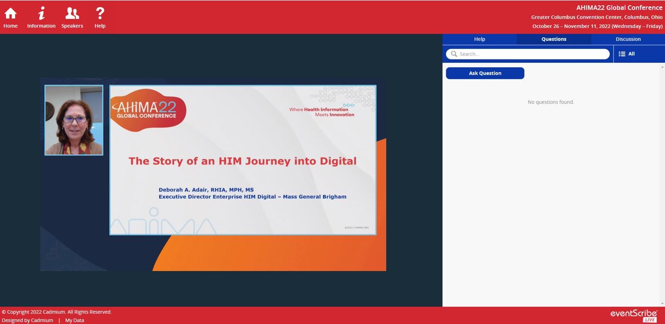Click the questions panel scroll-down arrow
This screenshot has width=665, height=324.
662,303
